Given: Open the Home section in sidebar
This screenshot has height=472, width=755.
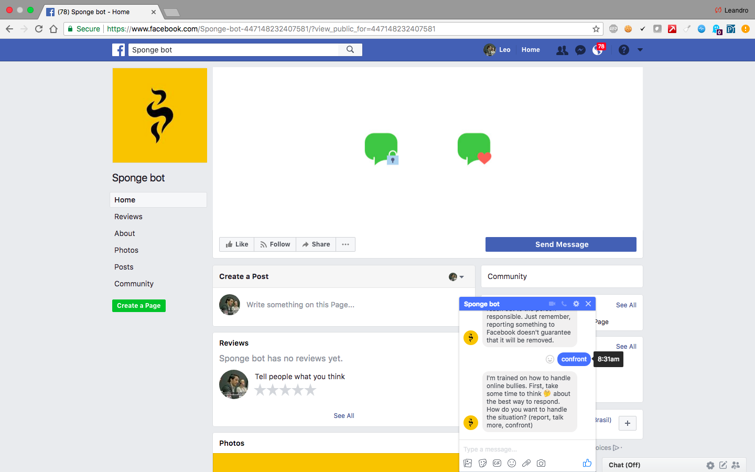Looking at the screenshot, I should (158, 200).
